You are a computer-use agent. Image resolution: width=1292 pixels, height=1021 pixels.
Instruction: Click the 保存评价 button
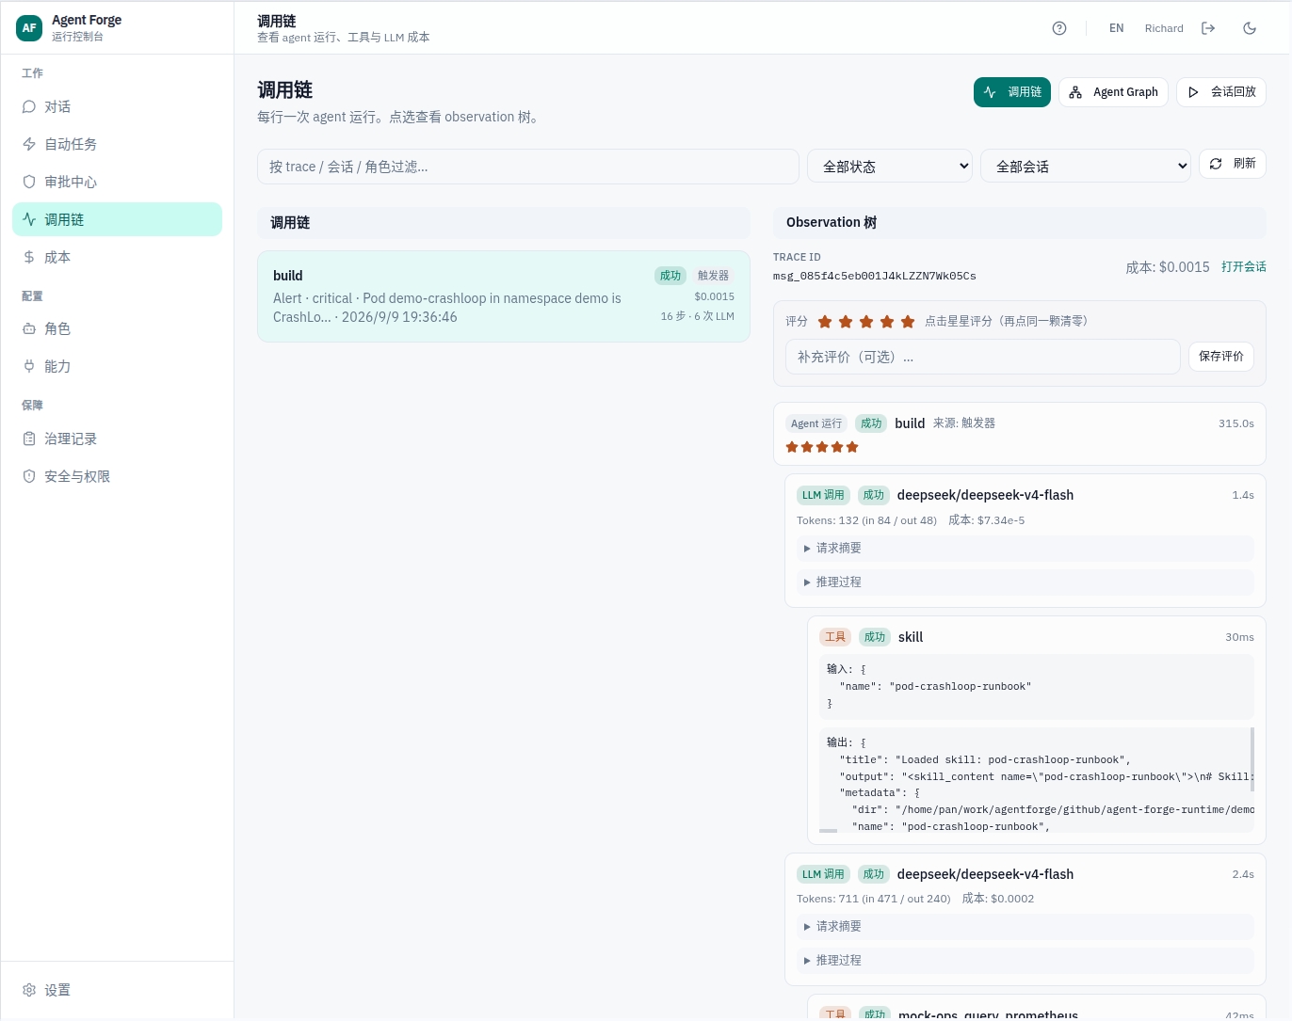tap(1221, 357)
